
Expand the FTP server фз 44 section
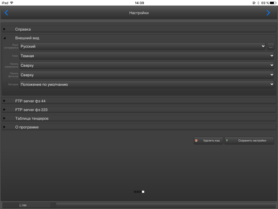(139, 101)
